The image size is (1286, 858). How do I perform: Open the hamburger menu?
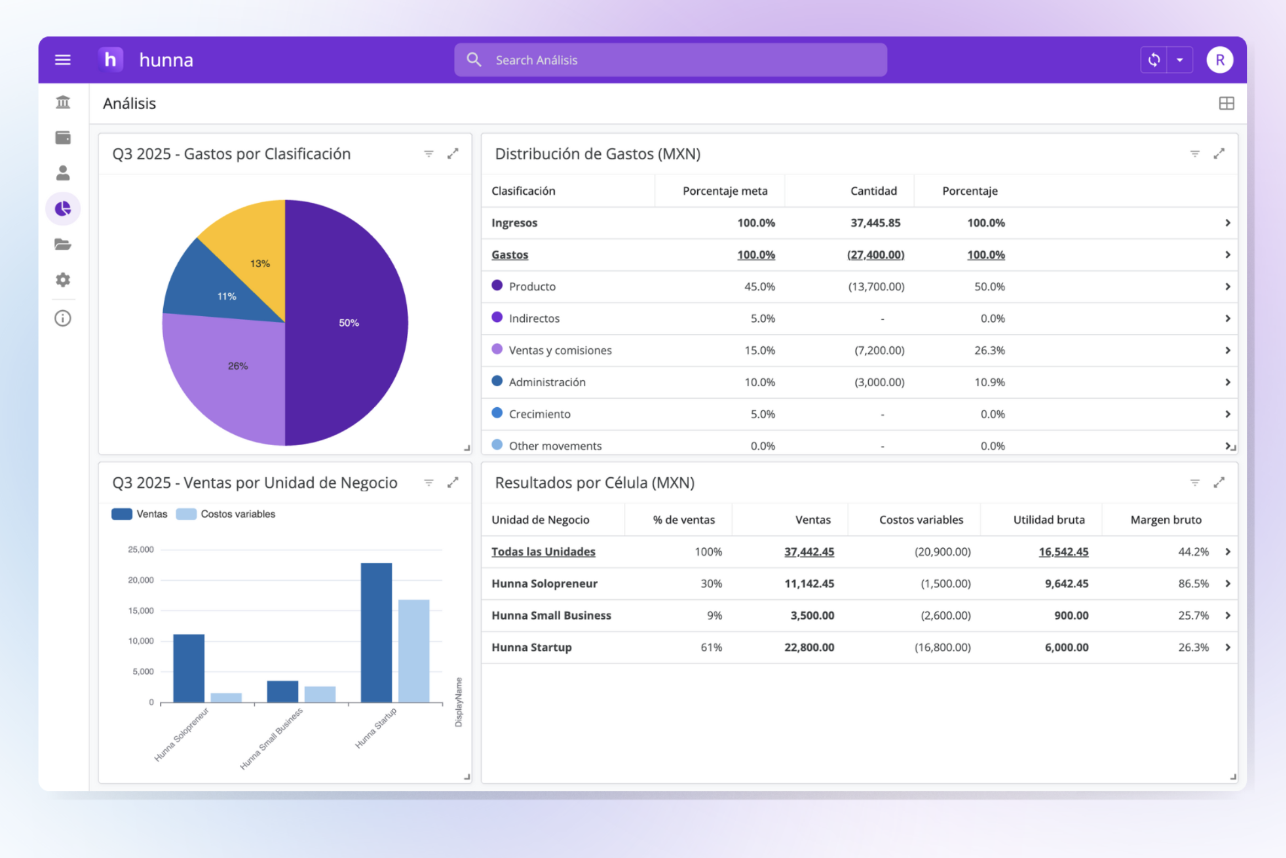63,60
